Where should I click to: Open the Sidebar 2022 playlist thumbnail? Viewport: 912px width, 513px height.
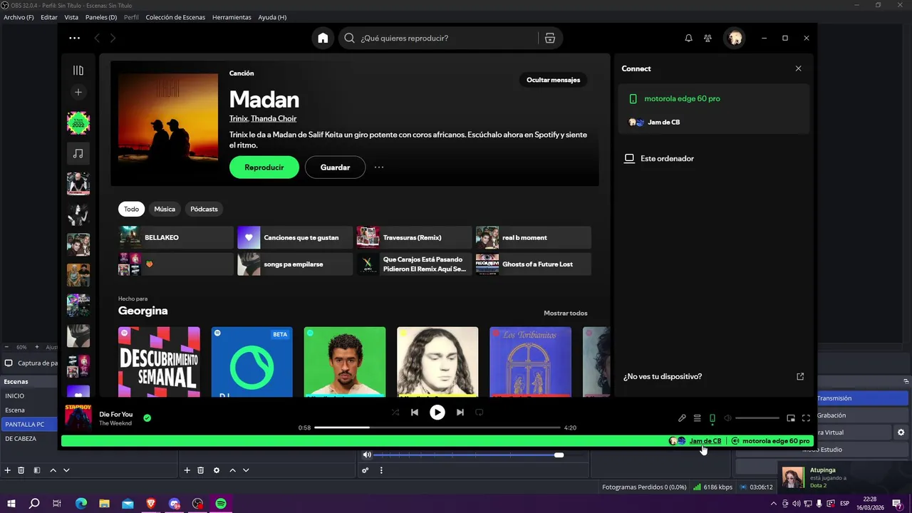tap(78, 123)
